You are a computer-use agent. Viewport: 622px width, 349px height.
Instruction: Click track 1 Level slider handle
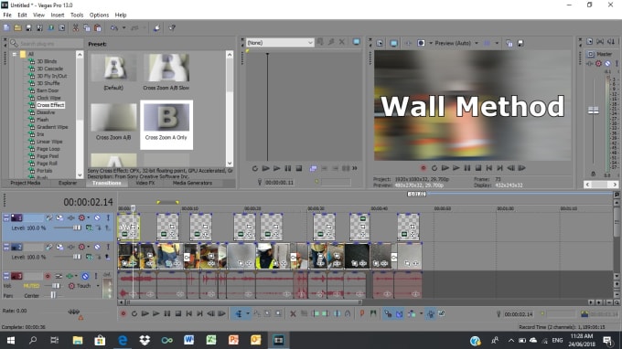(x=77, y=227)
